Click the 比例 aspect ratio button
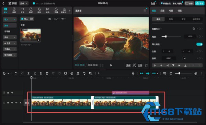This screenshot has width=206, height=125. 140,65
